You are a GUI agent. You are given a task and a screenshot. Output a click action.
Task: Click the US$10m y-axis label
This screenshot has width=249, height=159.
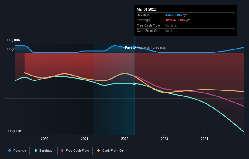(x=14, y=40)
